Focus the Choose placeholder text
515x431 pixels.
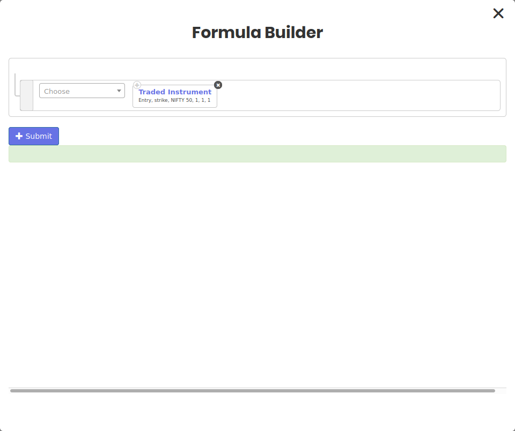click(x=57, y=92)
